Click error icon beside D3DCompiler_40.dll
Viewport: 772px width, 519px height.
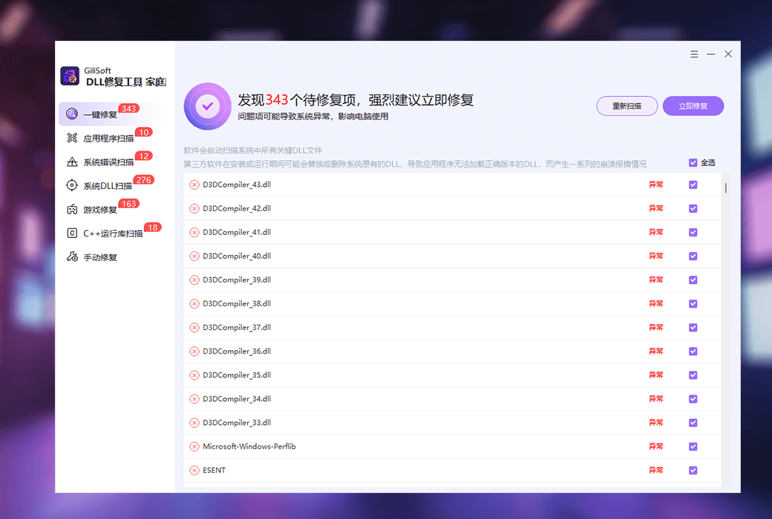[194, 257]
